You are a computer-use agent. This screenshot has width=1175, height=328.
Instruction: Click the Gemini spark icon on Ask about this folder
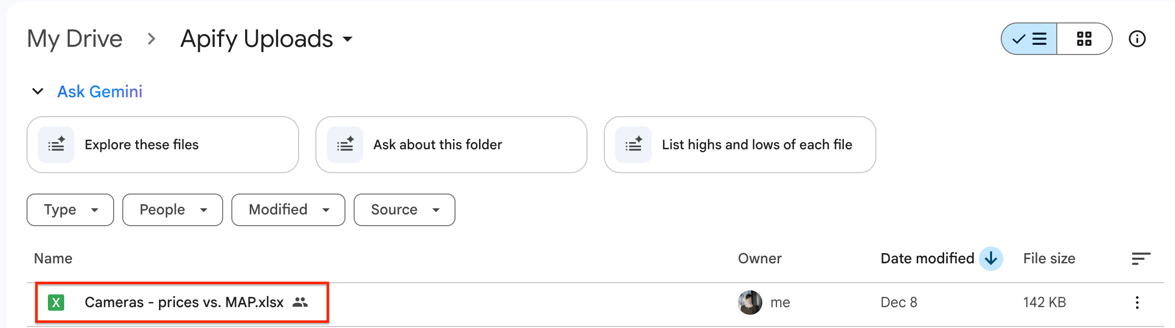pos(344,144)
